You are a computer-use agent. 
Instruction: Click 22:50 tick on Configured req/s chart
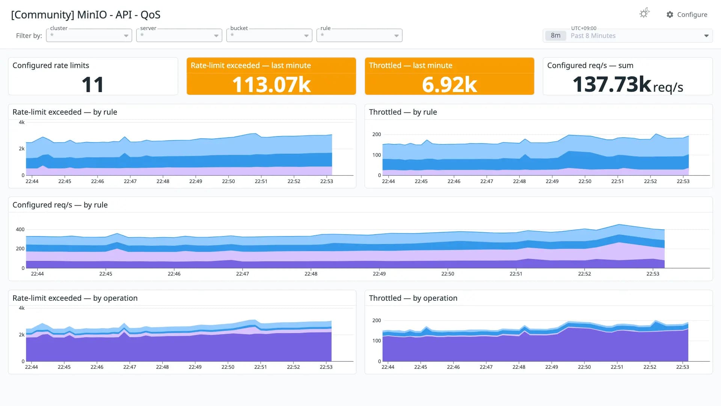(x=448, y=274)
